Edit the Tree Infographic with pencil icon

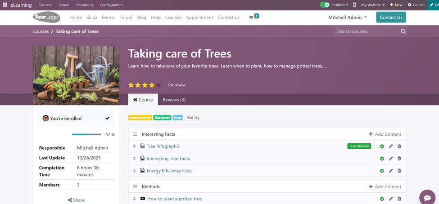391,146
